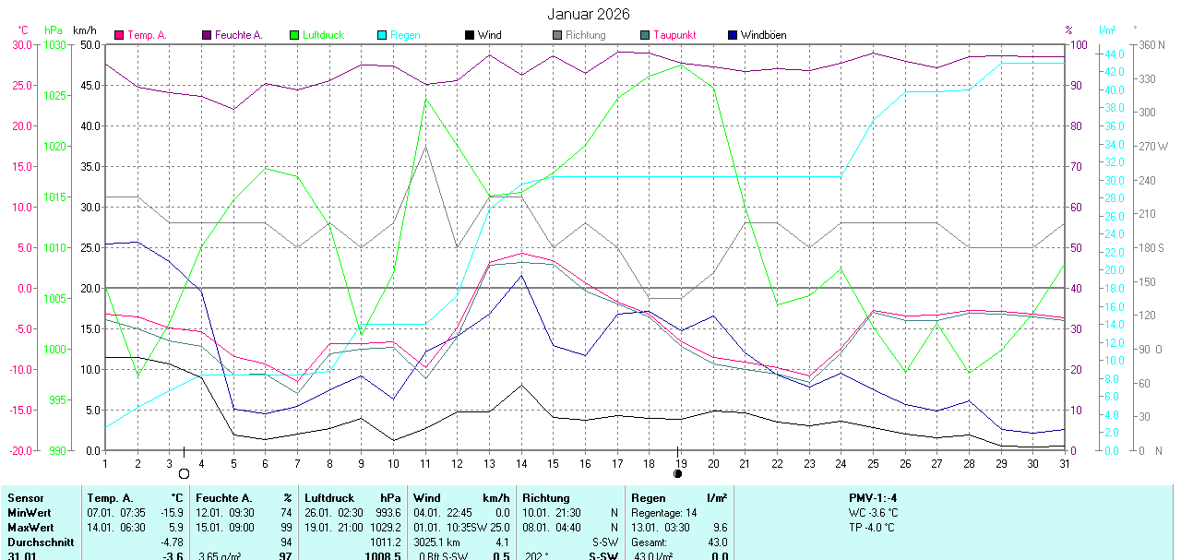1181x560 pixels.
Task: Click the black Wind legend square
Action: 470,35
